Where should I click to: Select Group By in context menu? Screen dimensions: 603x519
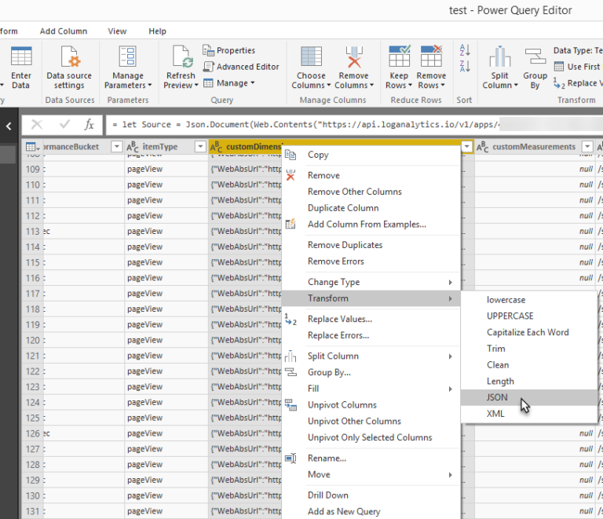coord(371,372)
